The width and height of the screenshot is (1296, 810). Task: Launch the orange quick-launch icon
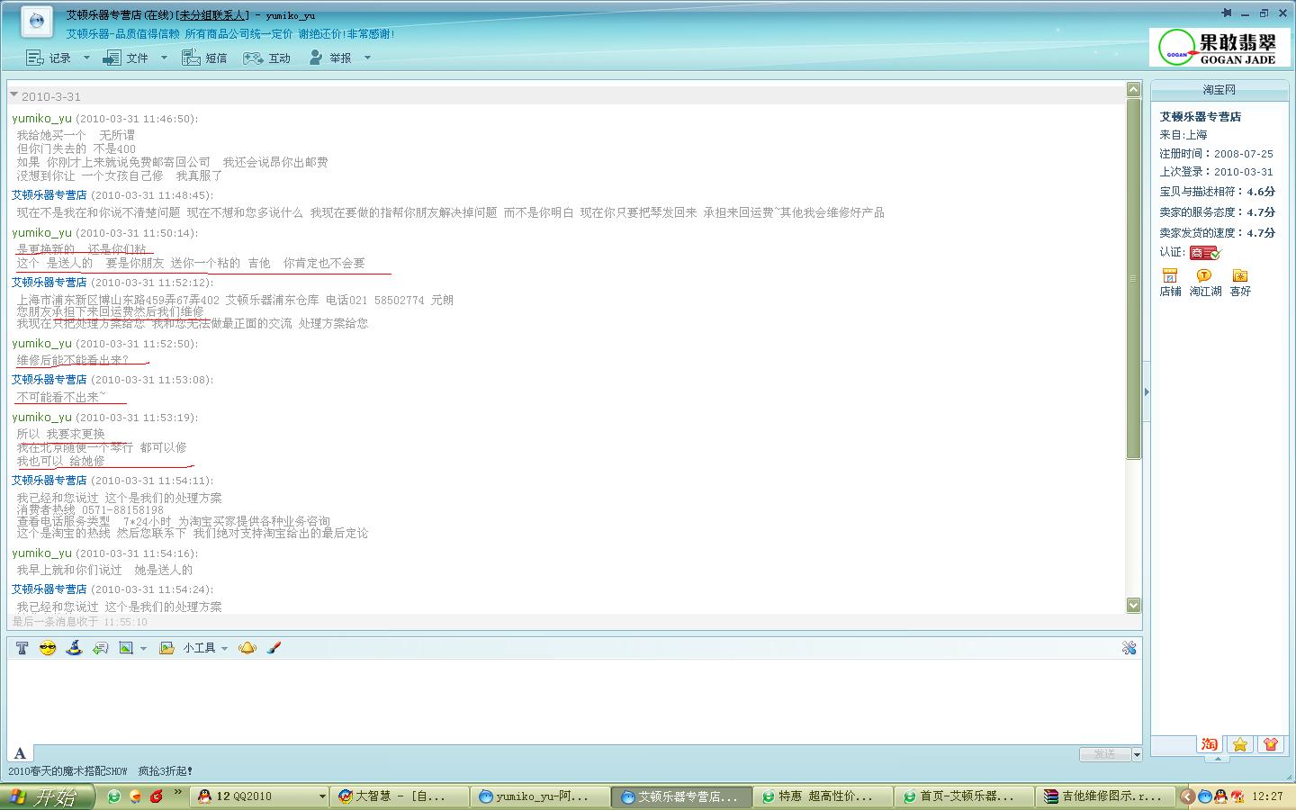(136, 796)
